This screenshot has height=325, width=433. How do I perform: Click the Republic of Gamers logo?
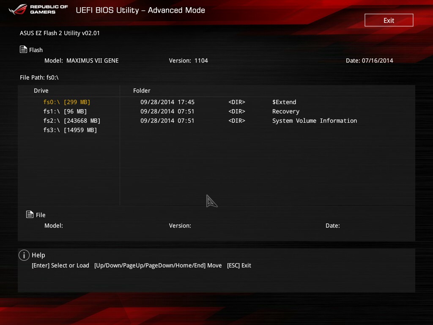click(x=38, y=9)
